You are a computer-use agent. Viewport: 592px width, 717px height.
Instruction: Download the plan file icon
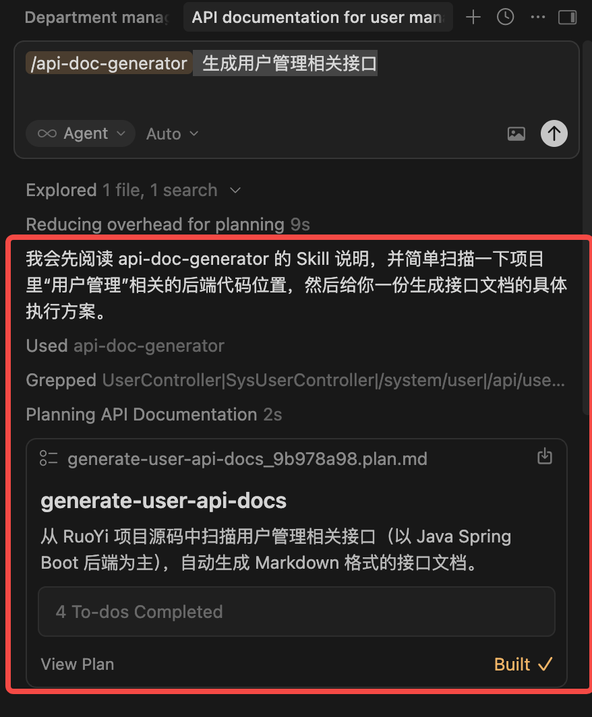544,456
